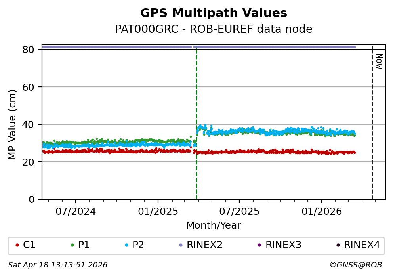
Task: Click the generation timestamp at bottom left
Action: click(x=58, y=265)
